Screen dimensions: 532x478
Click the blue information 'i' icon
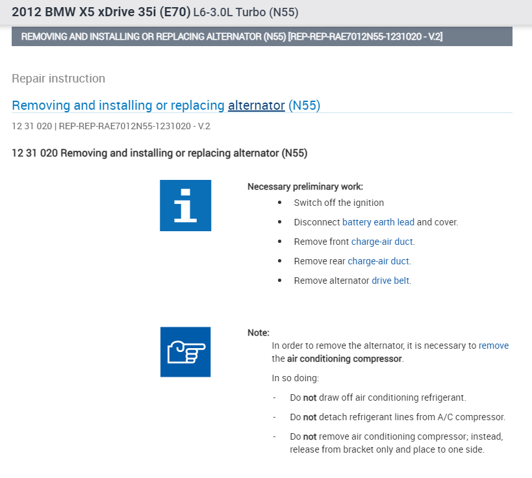[185, 205]
